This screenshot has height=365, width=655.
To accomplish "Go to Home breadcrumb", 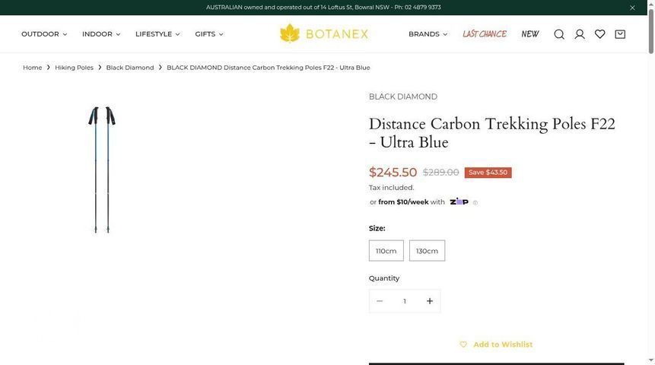I will pos(32,68).
